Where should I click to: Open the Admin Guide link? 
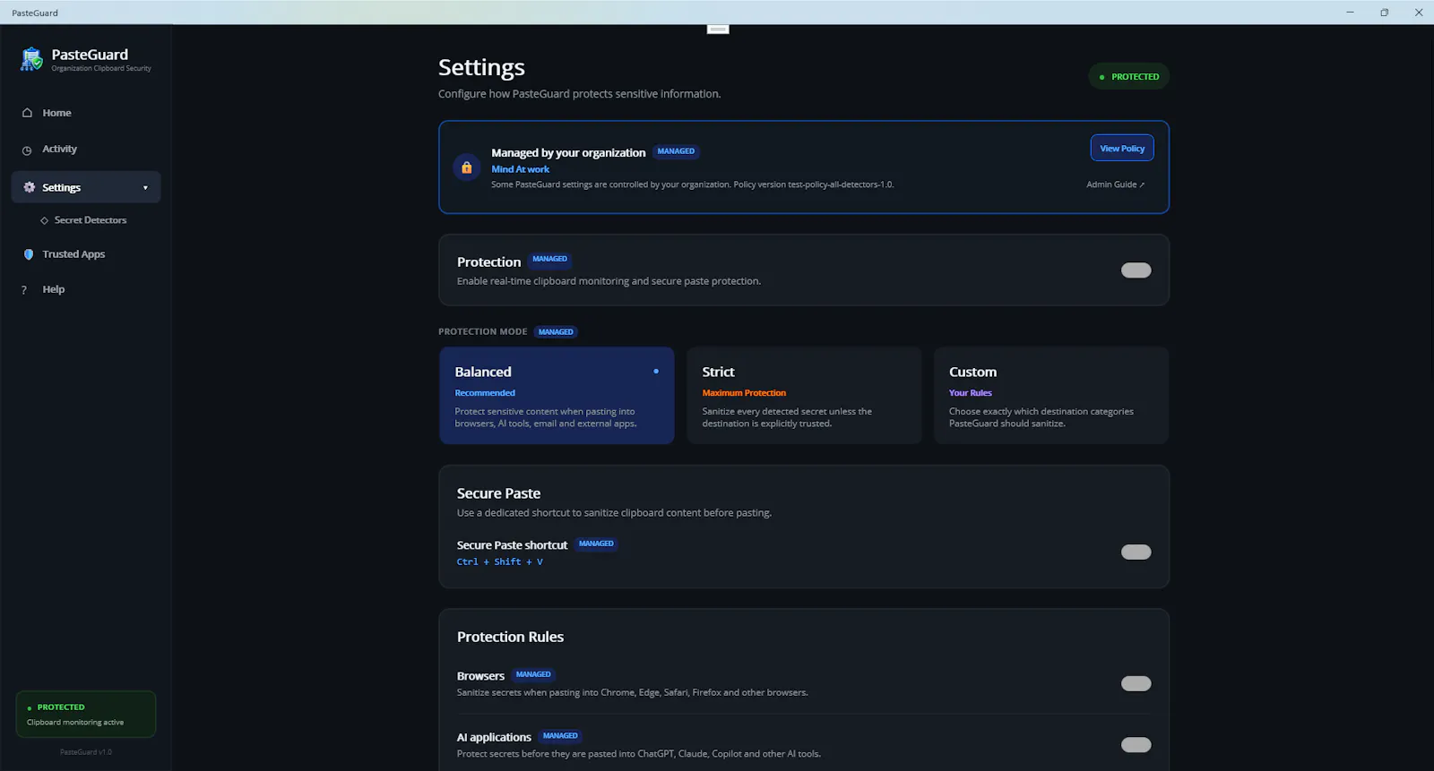(1115, 184)
